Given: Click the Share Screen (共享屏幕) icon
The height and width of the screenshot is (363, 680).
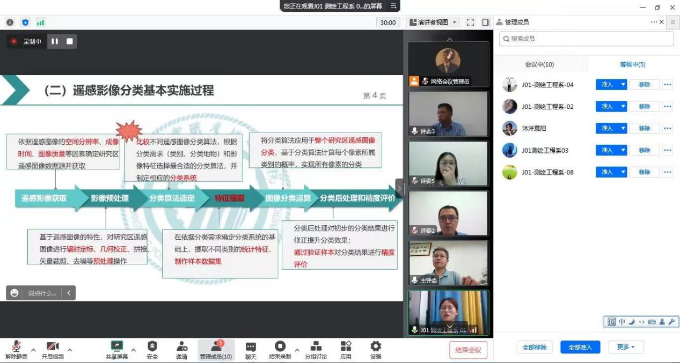Looking at the screenshot, I should click(116, 346).
